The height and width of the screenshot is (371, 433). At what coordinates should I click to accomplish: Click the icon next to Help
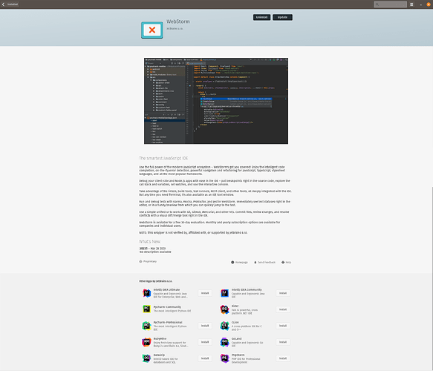283,262
